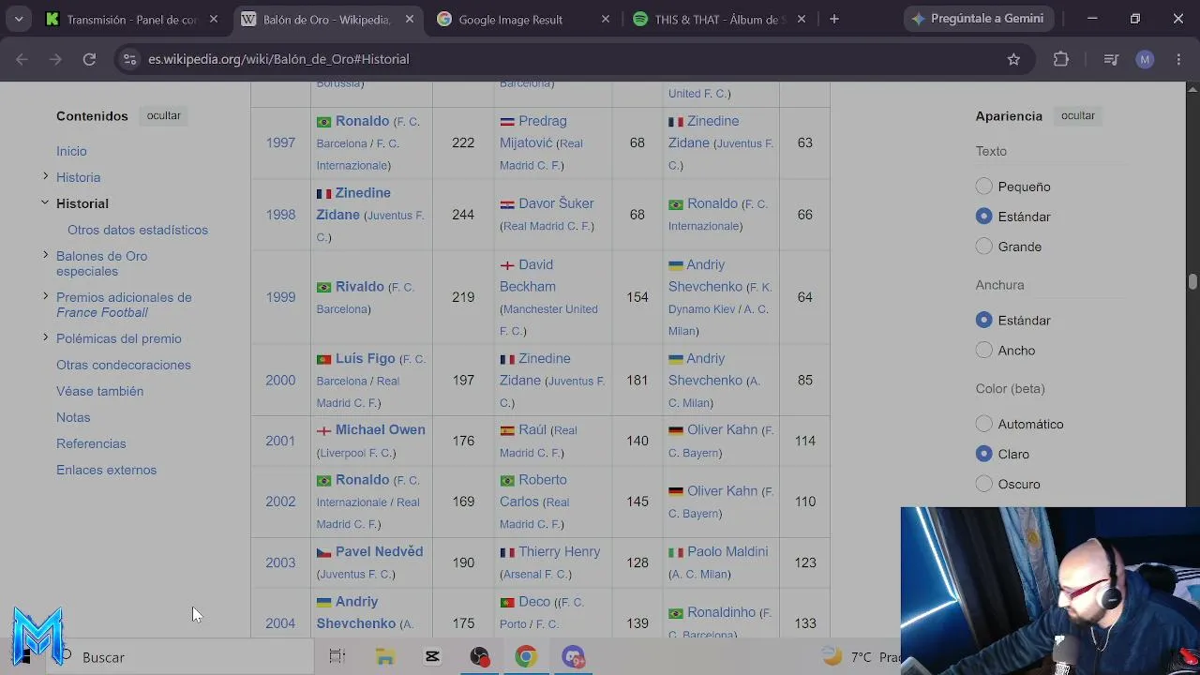Viewport: 1200px width, 675px height.
Task: Jump to Véase también section
Action: [99, 391]
